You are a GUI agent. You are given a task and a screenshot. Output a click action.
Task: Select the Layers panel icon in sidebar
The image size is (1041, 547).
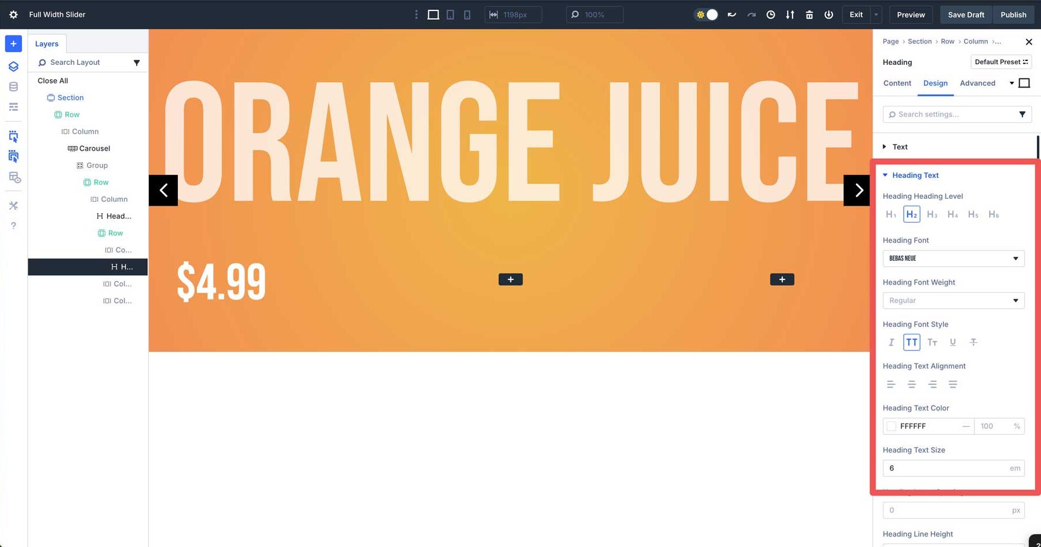pyautogui.click(x=13, y=66)
